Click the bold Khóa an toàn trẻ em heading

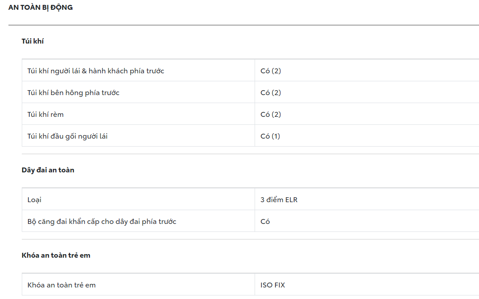tap(56, 255)
